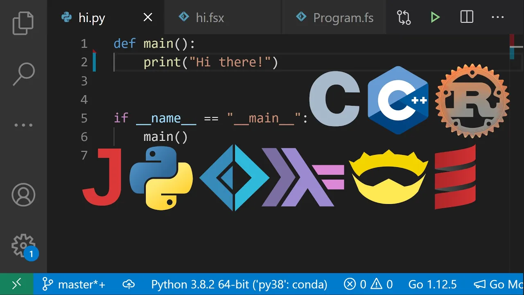
Task: Click the F# file icon on Program.fs tab
Action: [x=301, y=17]
